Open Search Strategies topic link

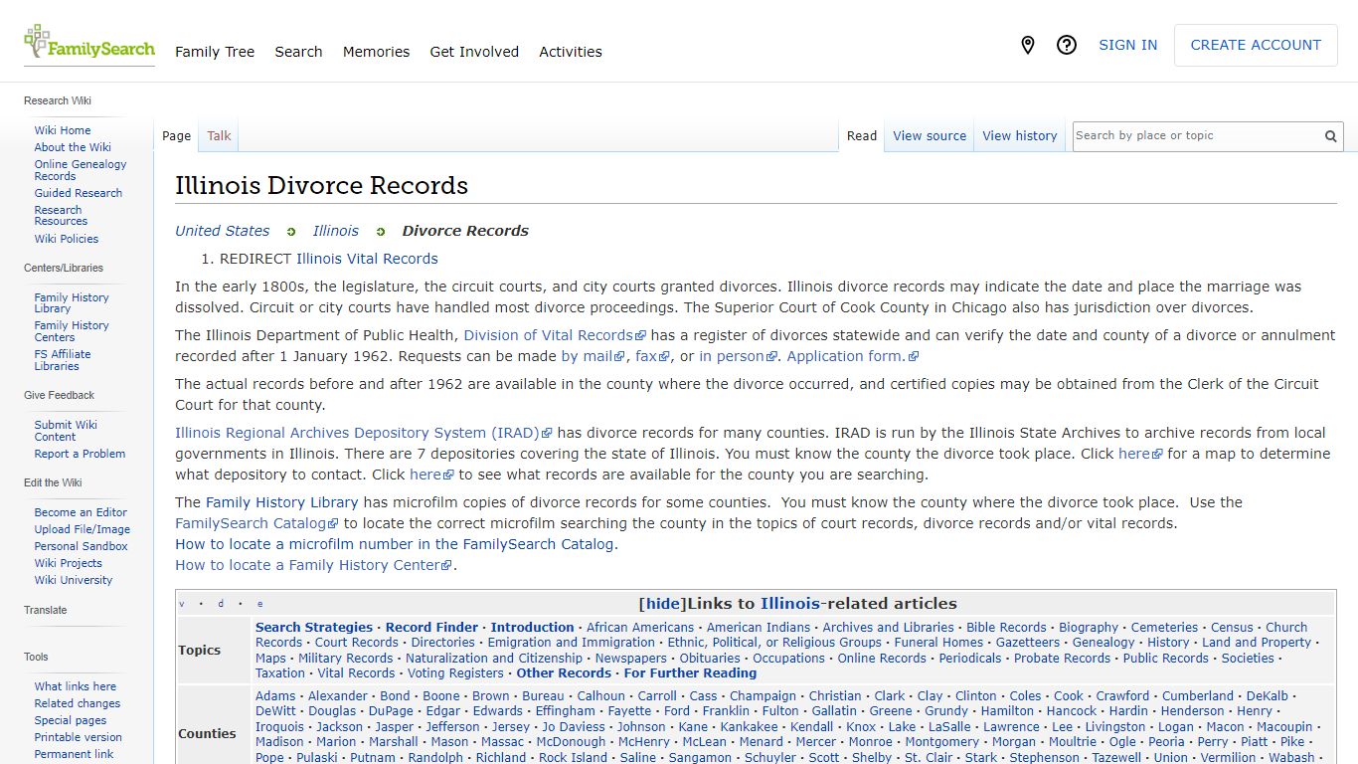(314, 628)
